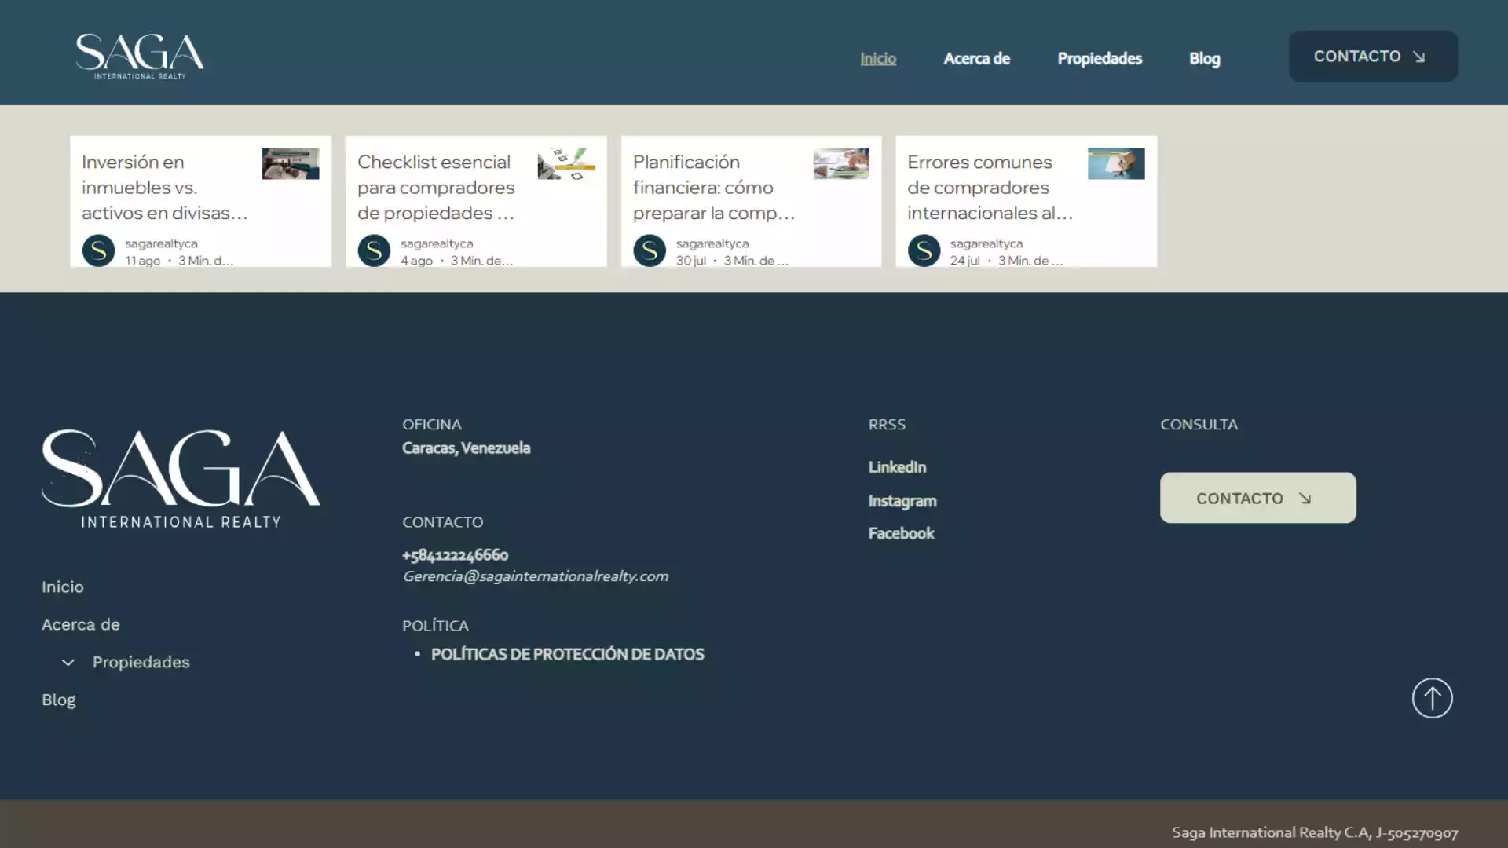Click the large SAGA footer logo

coord(181,478)
